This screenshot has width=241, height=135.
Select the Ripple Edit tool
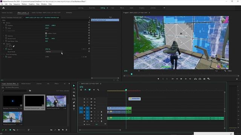tap(74, 92)
